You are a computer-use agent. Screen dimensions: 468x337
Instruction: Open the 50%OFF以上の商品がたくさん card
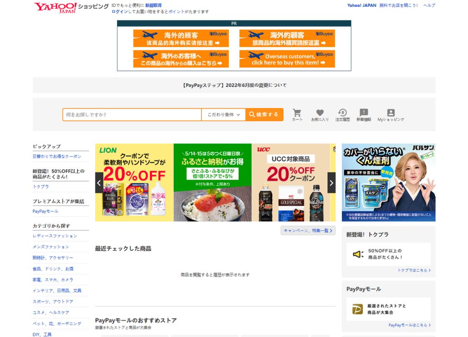pyautogui.click(x=389, y=254)
